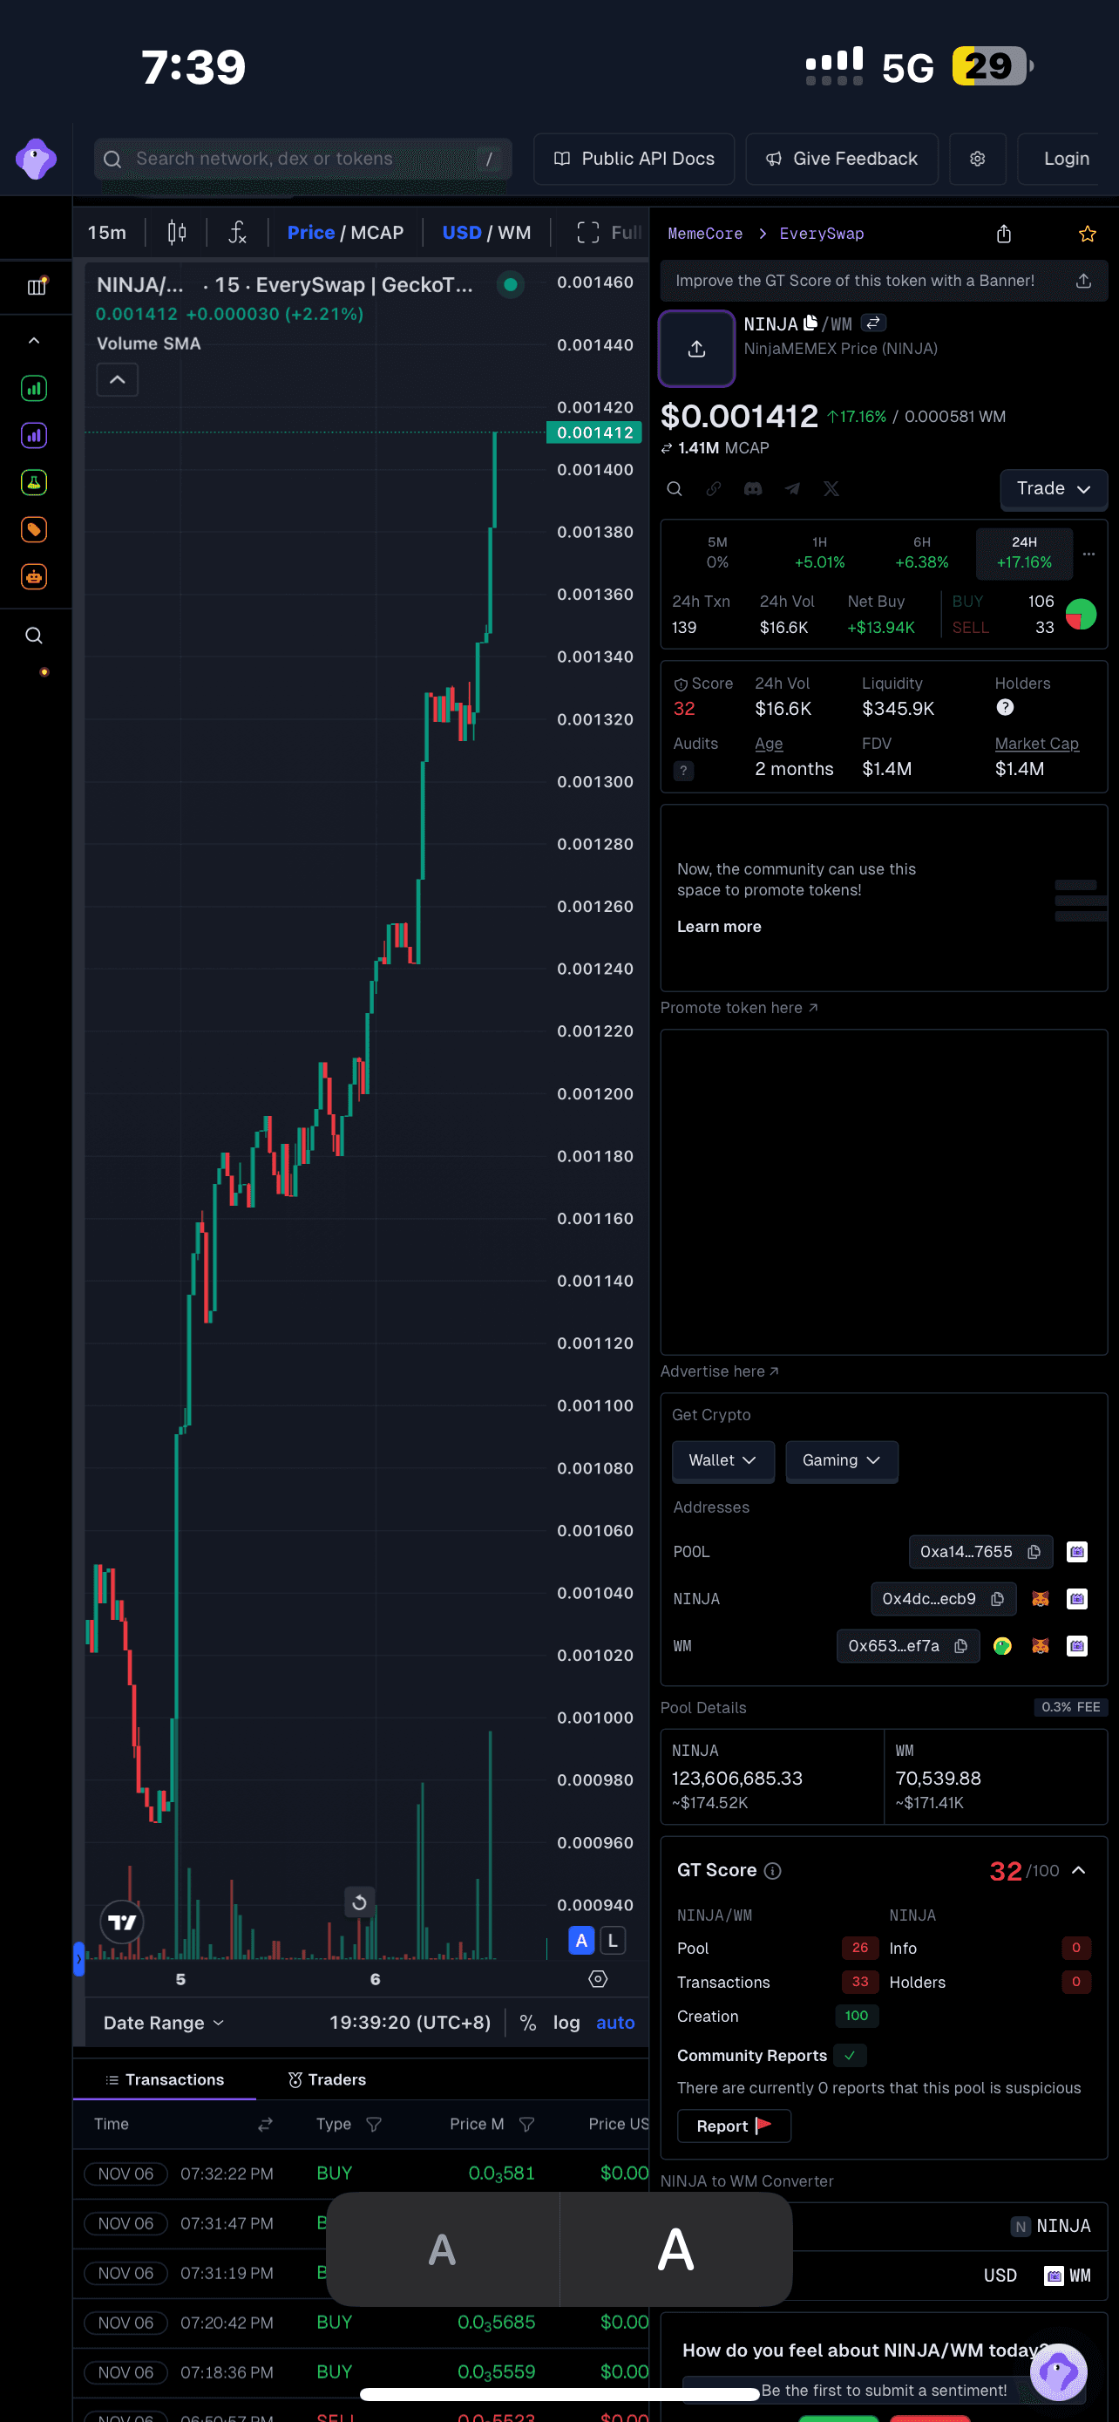The image size is (1119, 2422).
Task: Reset chart view with the circular arrow icon
Action: pos(359,1902)
